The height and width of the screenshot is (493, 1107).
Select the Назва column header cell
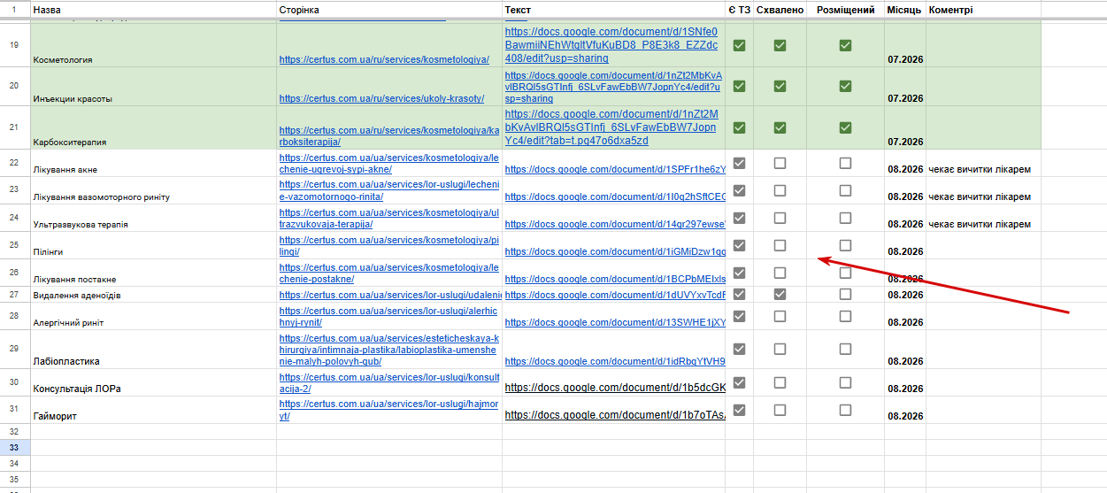click(x=153, y=10)
